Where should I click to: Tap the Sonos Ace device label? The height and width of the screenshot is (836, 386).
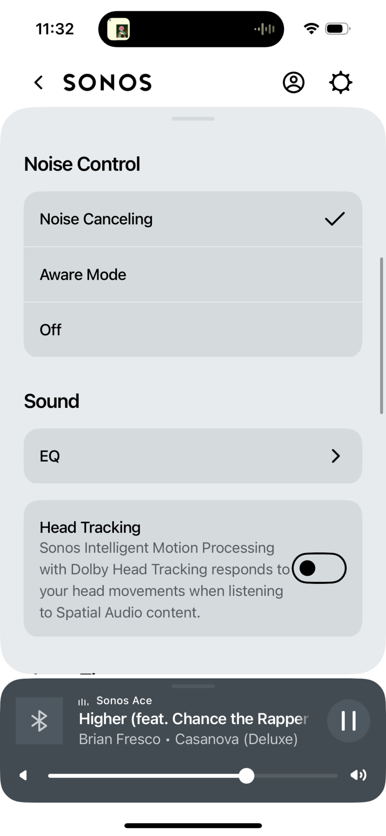124,700
